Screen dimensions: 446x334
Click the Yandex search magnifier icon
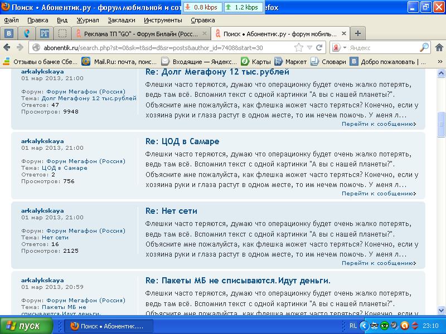424,48
